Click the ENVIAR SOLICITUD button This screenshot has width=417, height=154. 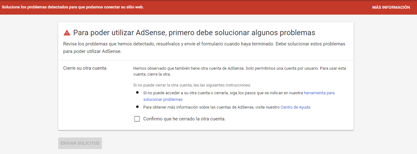pos(80,143)
